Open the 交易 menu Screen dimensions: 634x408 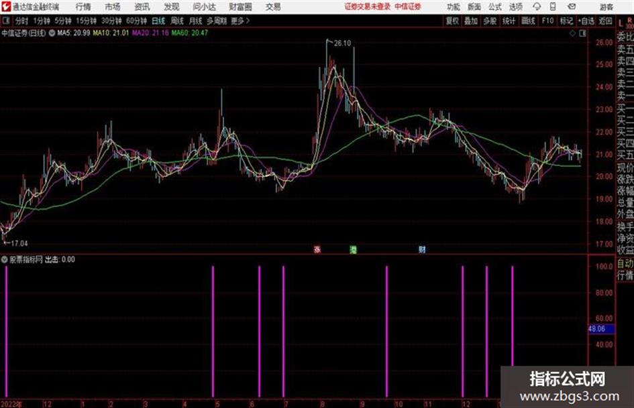(x=273, y=7)
